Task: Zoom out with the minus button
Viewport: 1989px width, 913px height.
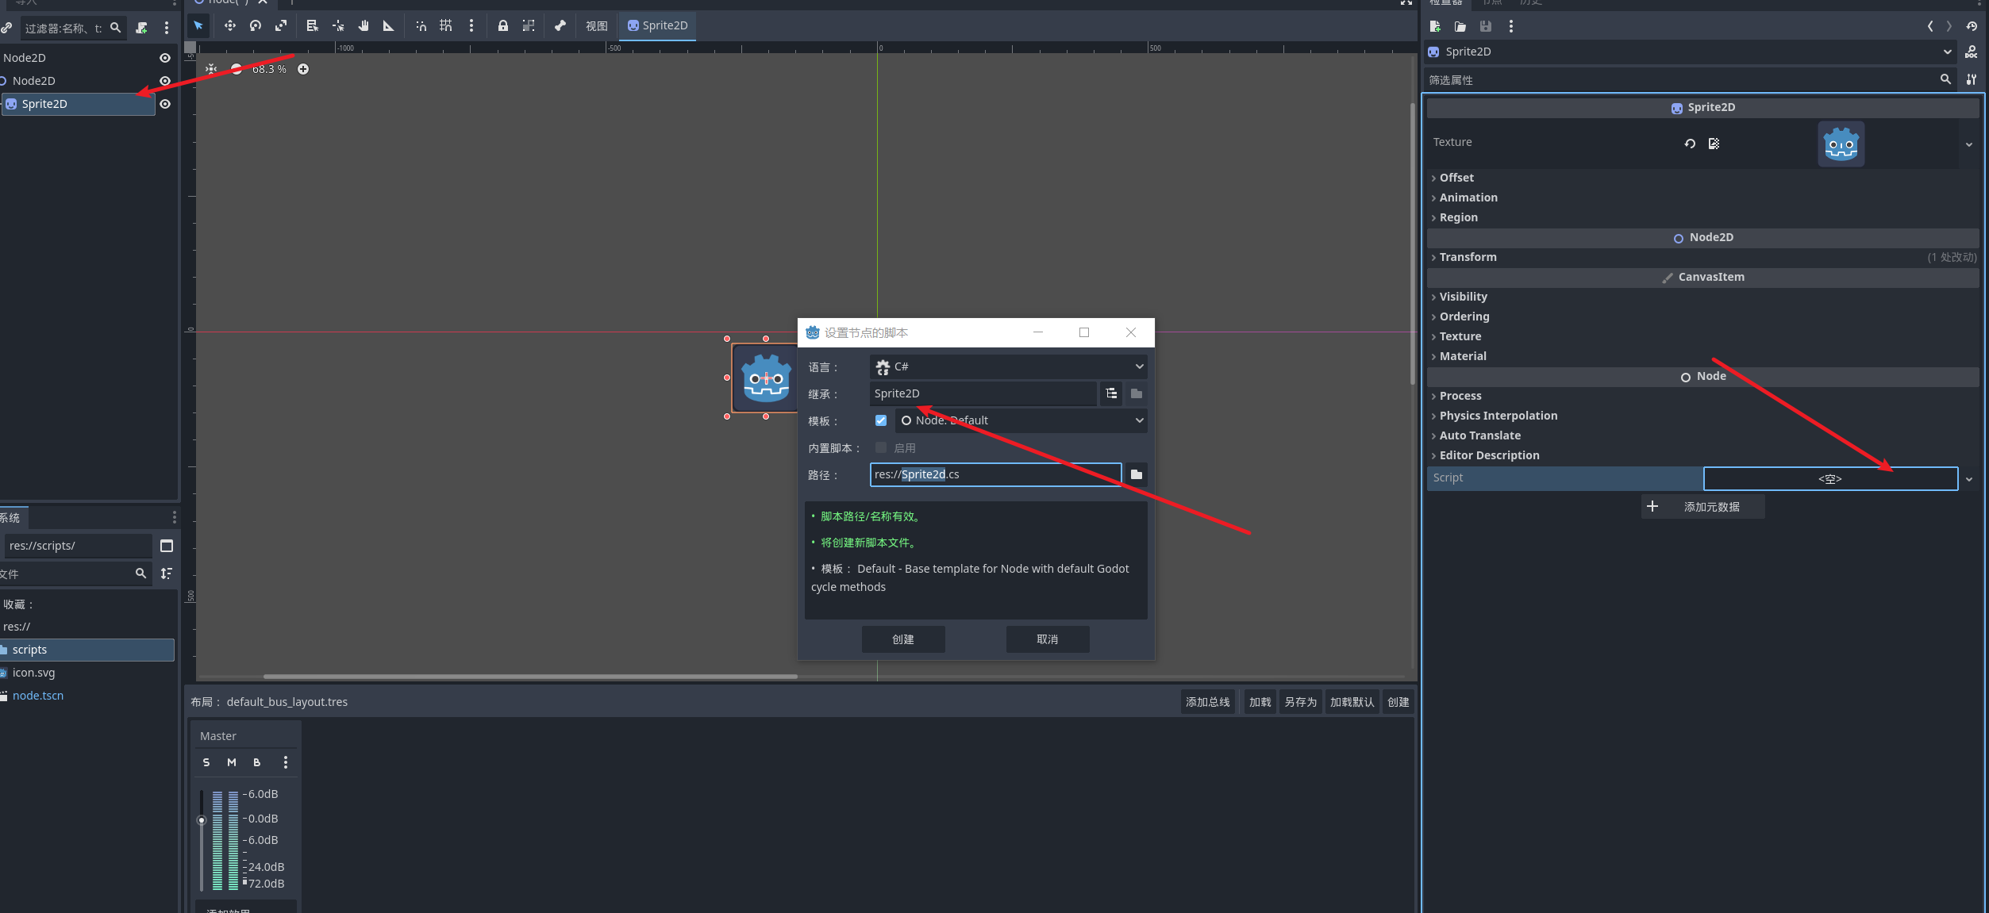Action: point(237,69)
